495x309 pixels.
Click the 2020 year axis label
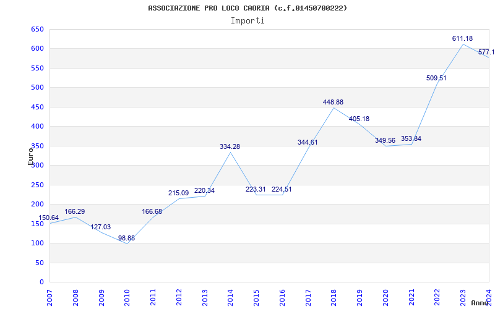[x=385, y=298]
